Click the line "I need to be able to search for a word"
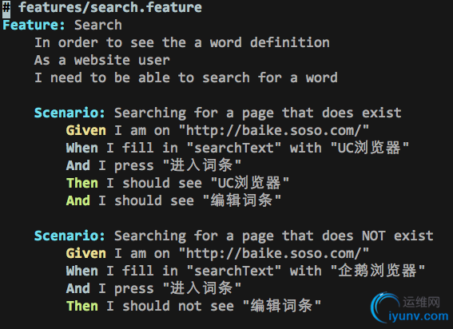Image resolution: width=453 pixels, height=329 pixels. (x=186, y=78)
